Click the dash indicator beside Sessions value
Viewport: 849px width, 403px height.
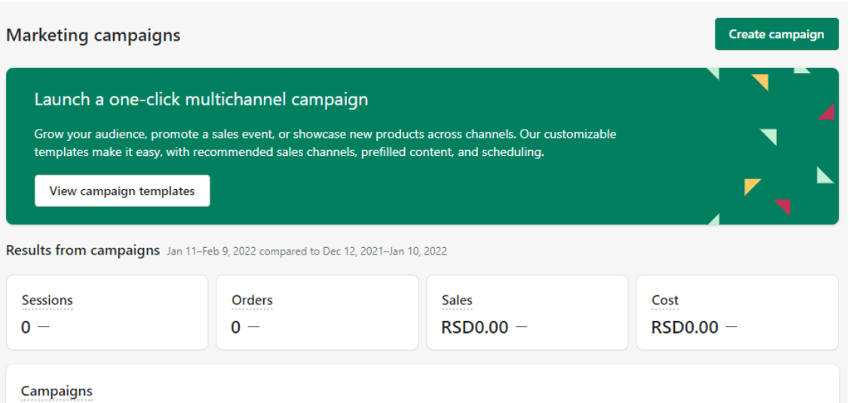43,327
